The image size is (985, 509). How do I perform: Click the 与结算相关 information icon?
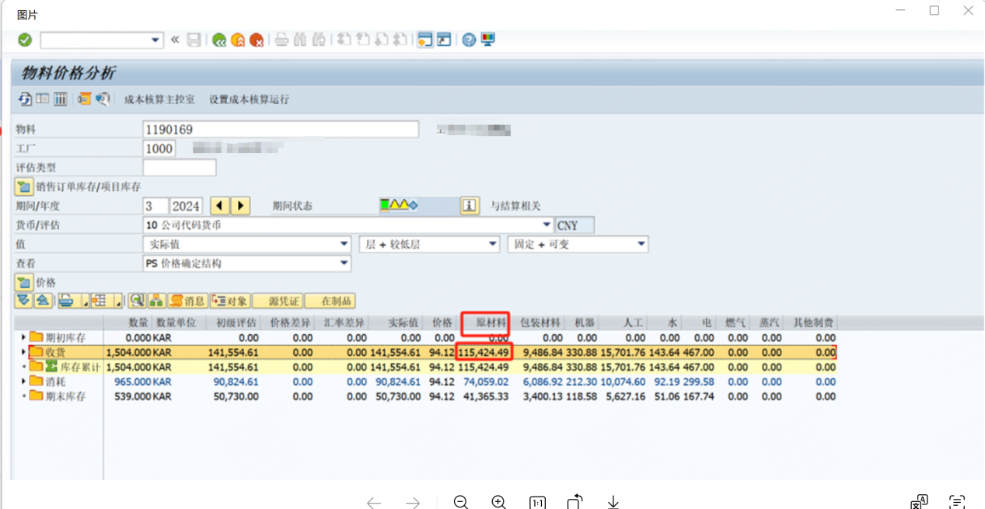point(470,205)
